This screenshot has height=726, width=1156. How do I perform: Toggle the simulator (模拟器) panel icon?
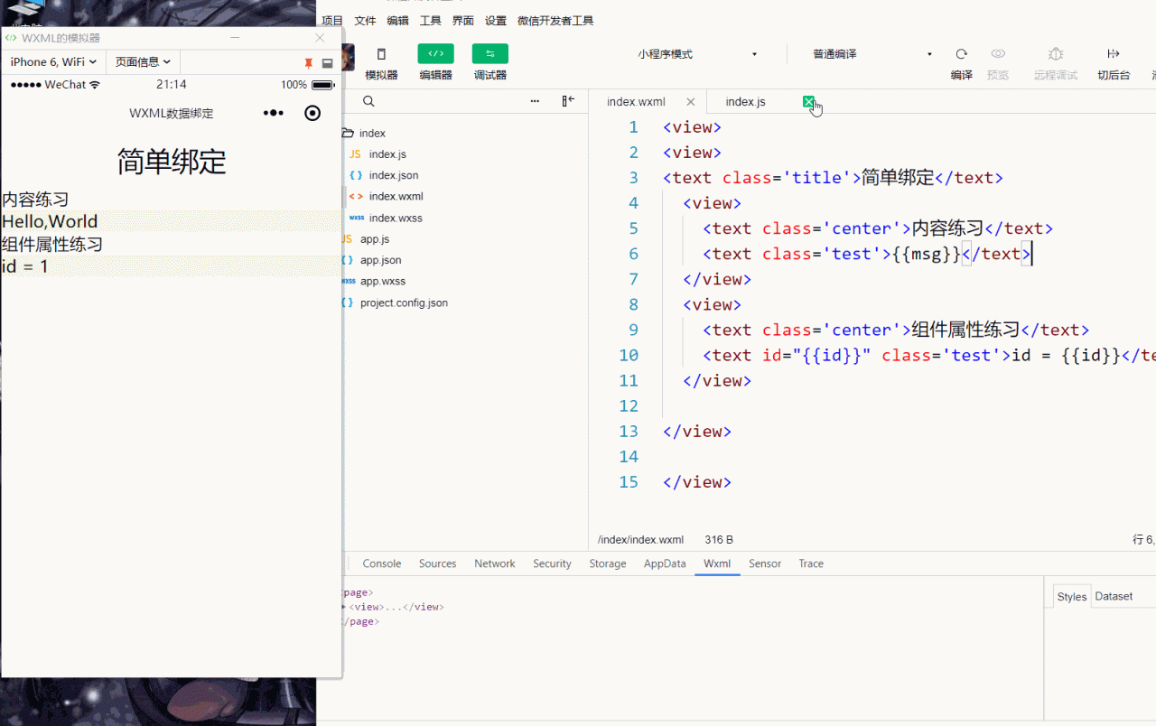pos(381,54)
